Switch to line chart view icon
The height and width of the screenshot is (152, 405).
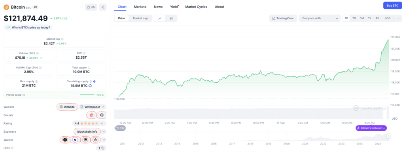(160, 18)
